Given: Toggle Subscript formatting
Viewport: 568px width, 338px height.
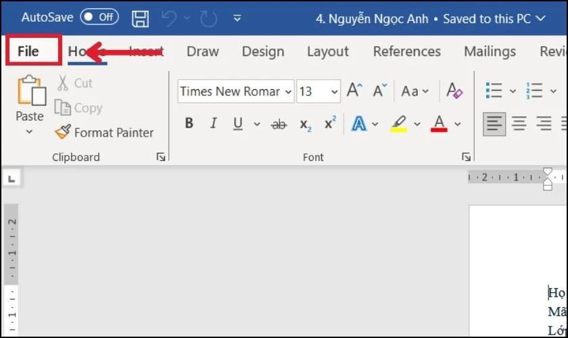Looking at the screenshot, I should point(306,125).
